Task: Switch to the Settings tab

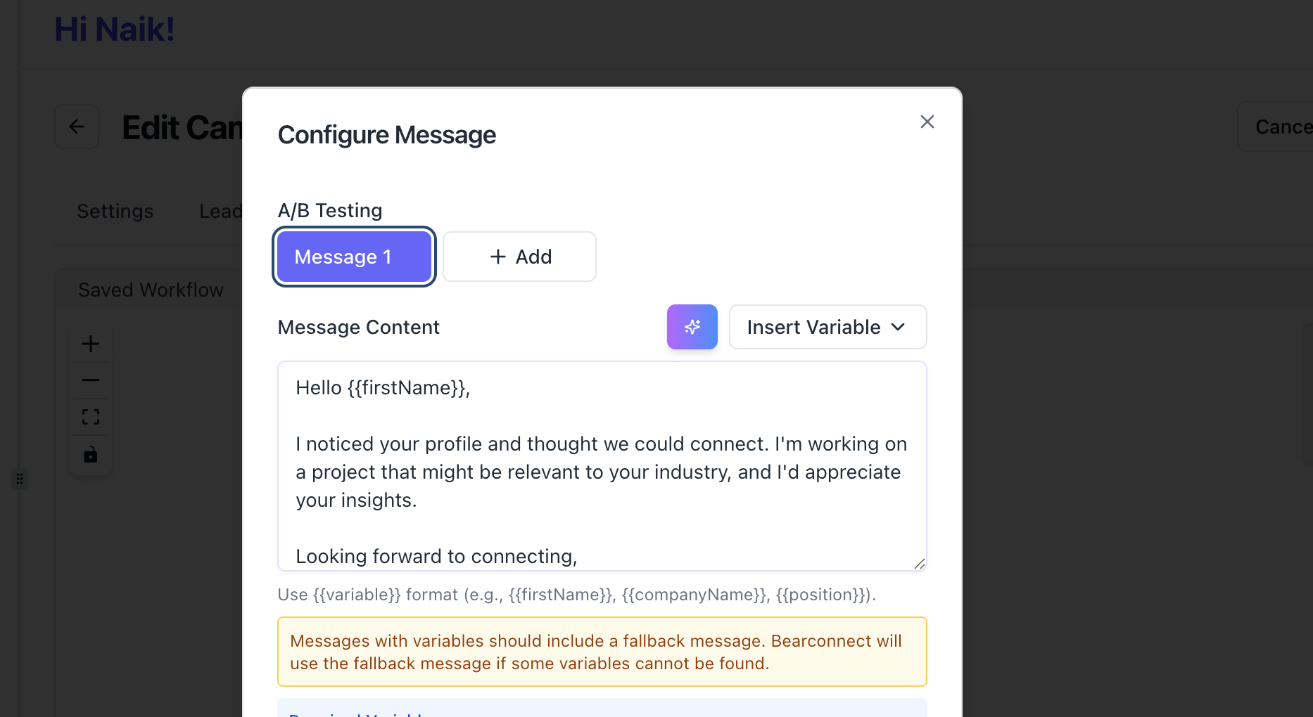Action: coord(115,211)
